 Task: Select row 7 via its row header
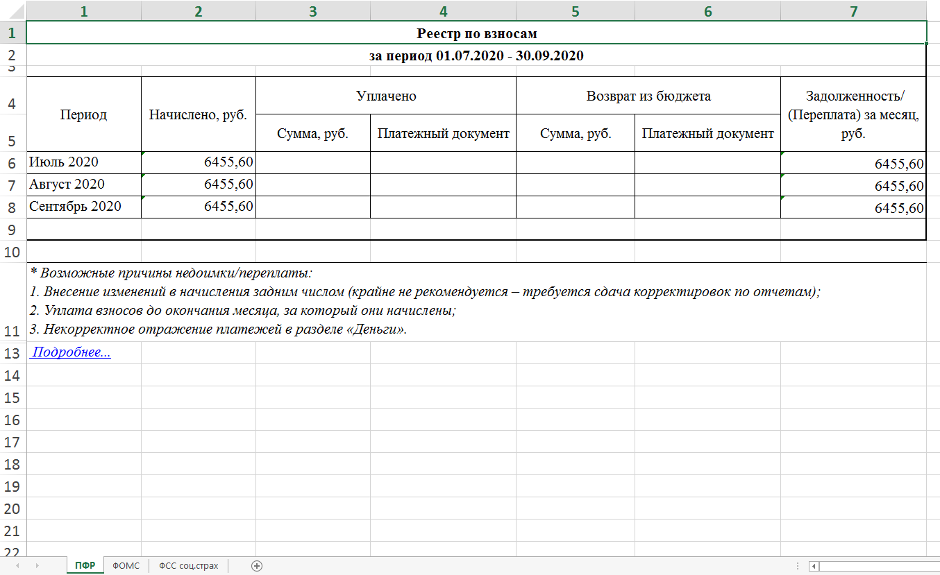(12, 184)
